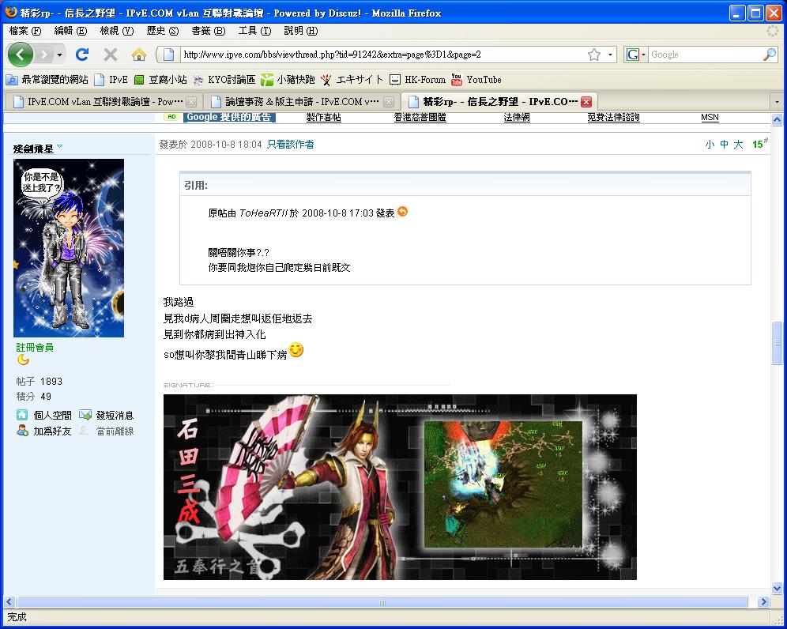This screenshot has width=787, height=629.
Task: Open the list all tabs dropdown
Action: (777, 102)
